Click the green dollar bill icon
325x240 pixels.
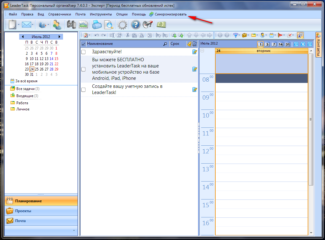(161, 24)
